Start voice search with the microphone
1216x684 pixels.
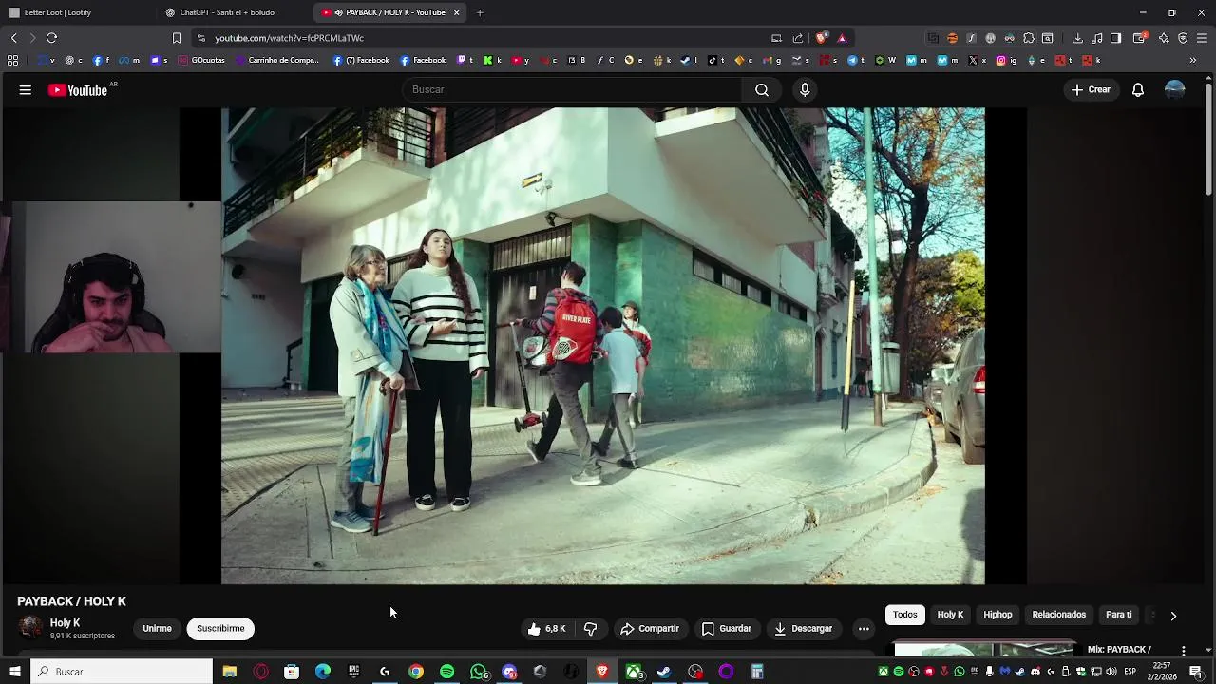tap(805, 89)
